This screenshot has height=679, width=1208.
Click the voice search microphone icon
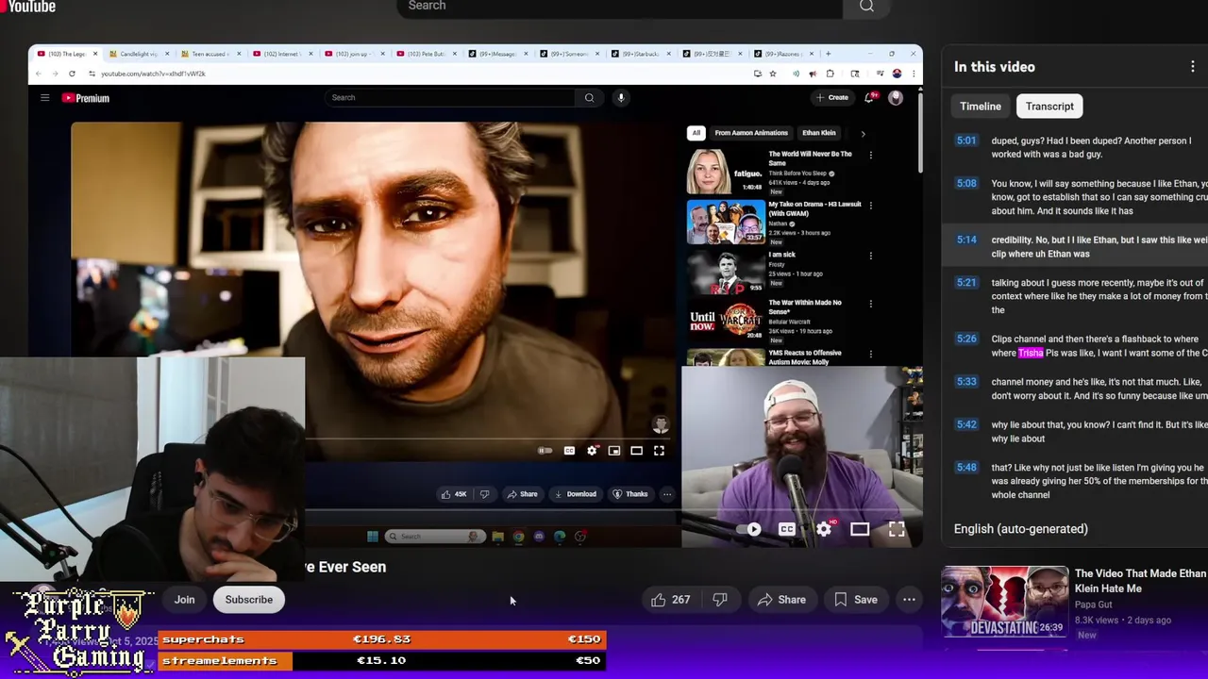(x=621, y=97)
